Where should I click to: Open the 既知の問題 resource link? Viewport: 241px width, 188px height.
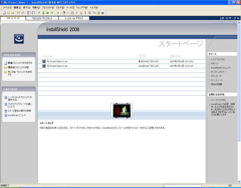tap(216, 84)
